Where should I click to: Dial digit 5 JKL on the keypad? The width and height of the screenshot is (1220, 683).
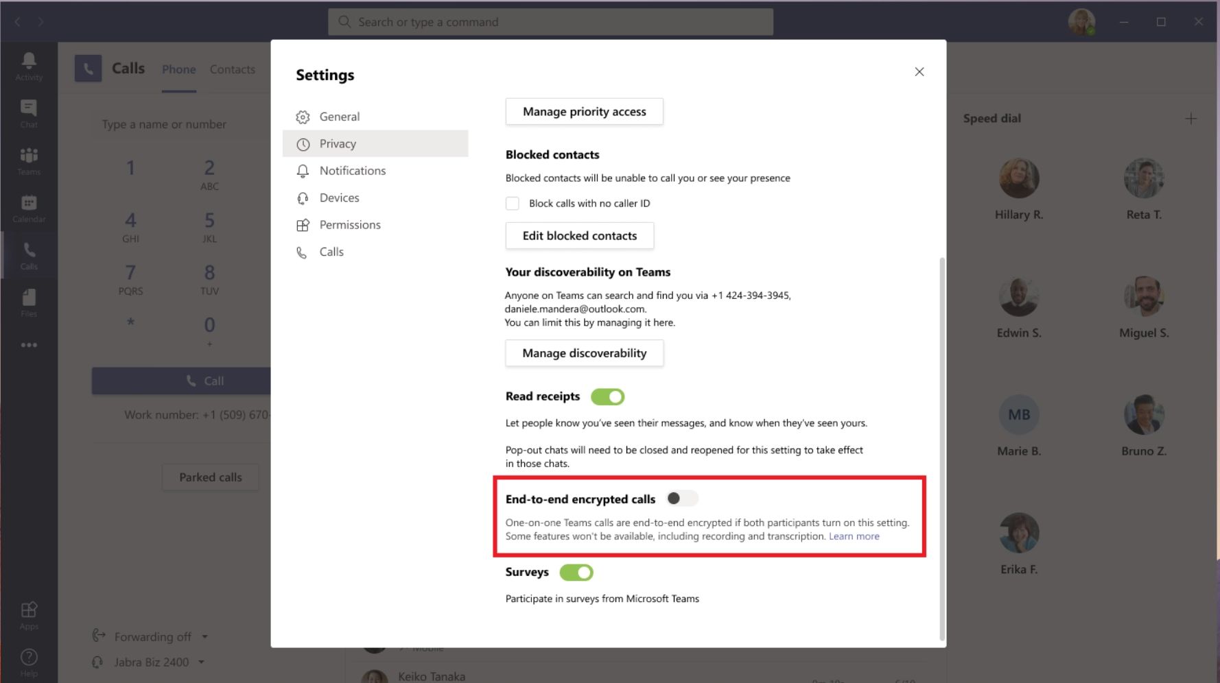point(209,227)
